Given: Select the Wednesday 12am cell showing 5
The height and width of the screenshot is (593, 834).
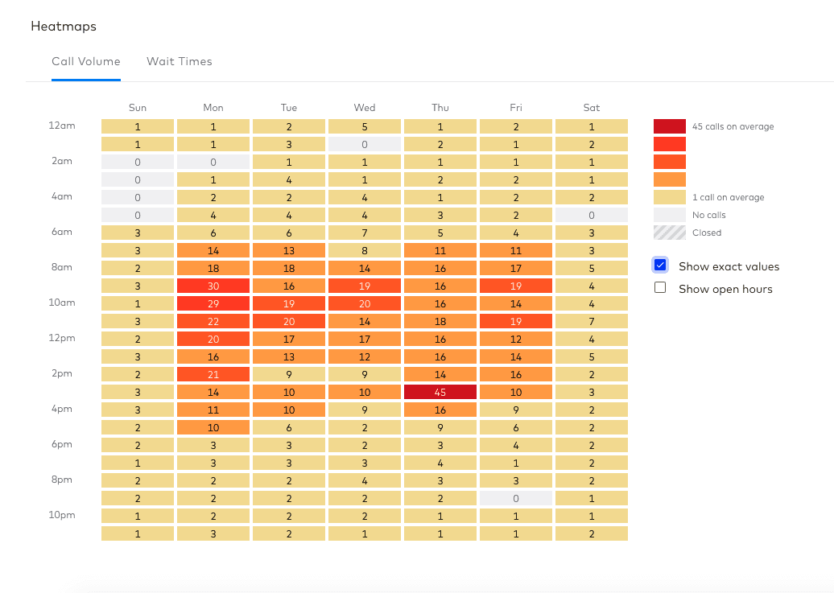Looking at the screenshot, I should pyautogui.click(x=365, y=126).
